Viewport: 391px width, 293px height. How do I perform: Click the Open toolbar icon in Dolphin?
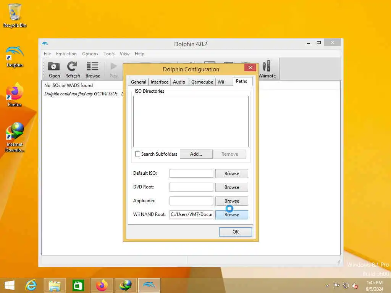click(x=54, y=70)
